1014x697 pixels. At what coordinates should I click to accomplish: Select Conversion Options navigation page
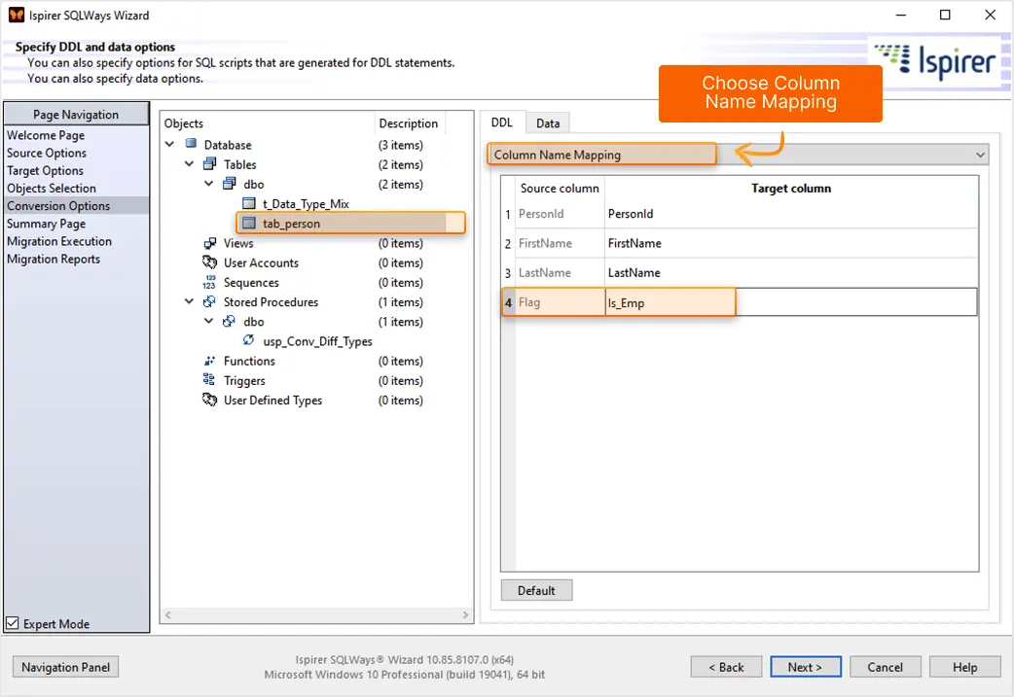76,205
